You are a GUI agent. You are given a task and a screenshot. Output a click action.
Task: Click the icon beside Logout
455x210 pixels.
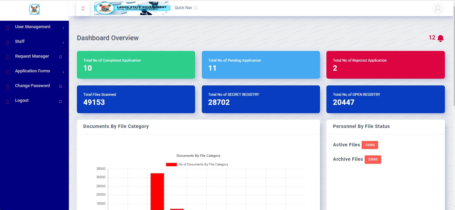coord(8,101)
